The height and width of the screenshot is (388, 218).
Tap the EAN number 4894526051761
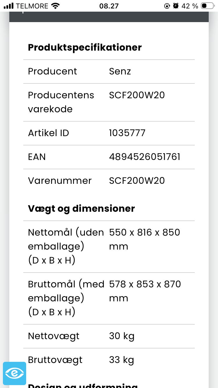tap(145, 157)
